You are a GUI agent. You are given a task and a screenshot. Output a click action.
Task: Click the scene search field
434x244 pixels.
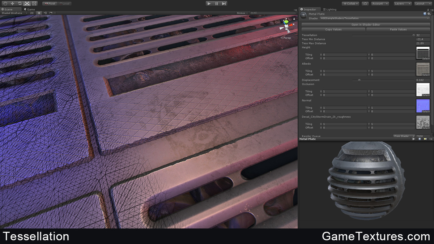[273, 13]
